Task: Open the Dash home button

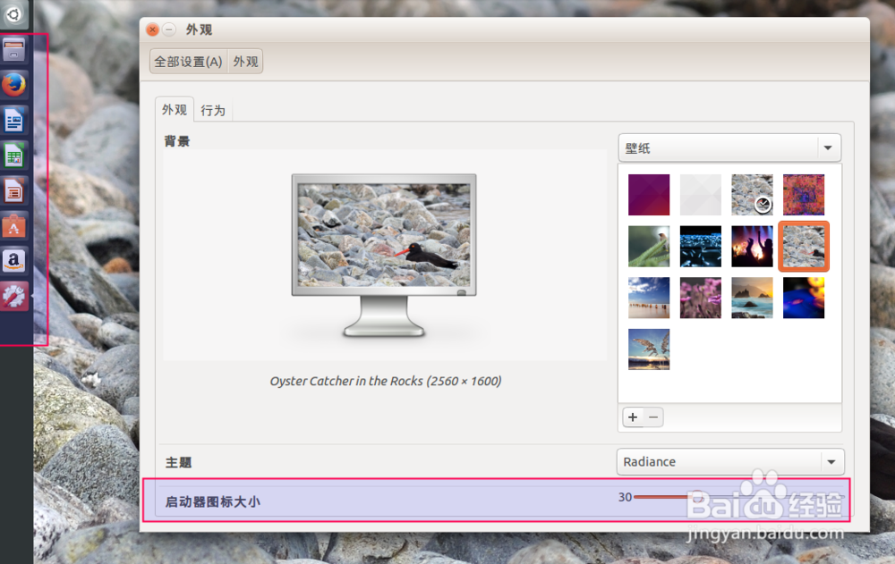Action: [x=13, y=13]
